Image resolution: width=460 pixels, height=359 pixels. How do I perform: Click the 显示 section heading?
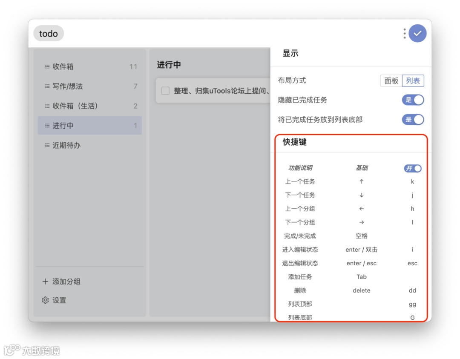[290, 53]
